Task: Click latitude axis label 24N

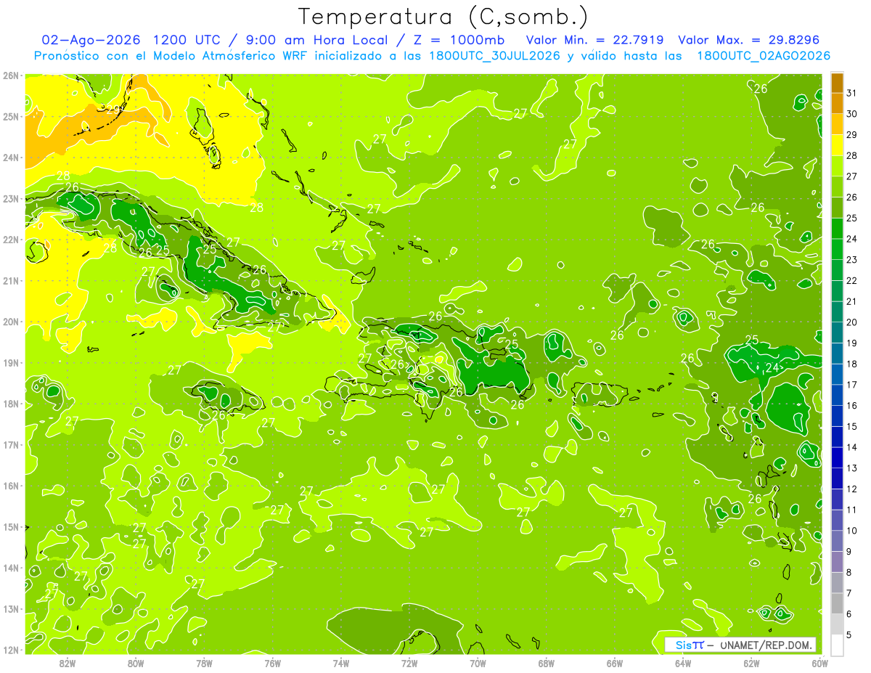Action: (x=11, y=158)
